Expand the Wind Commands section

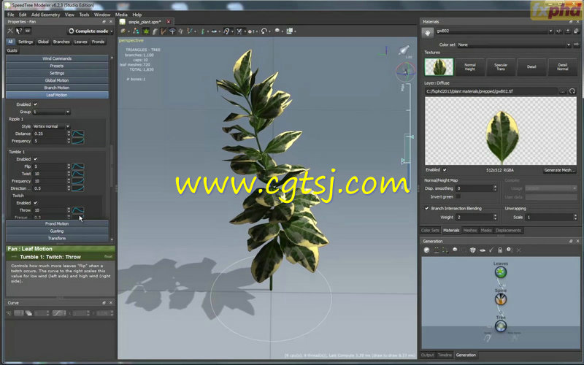57,58
